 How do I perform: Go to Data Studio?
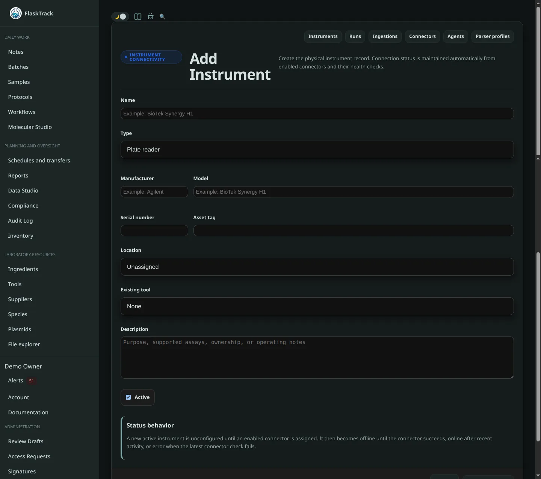pos(23,191)
